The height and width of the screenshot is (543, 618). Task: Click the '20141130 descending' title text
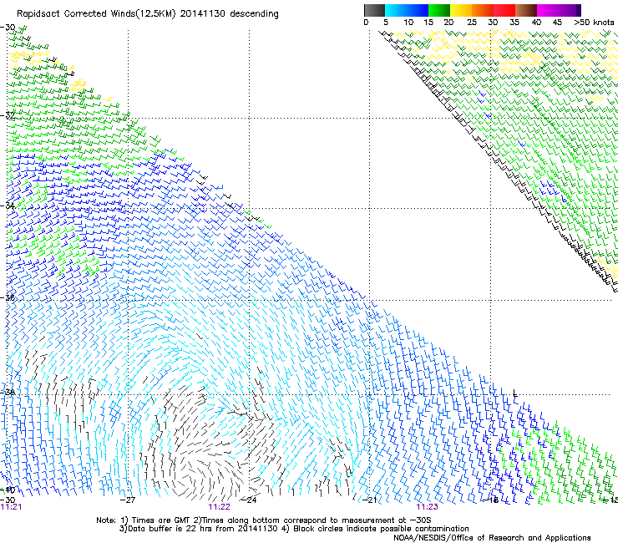coord(230,14)
